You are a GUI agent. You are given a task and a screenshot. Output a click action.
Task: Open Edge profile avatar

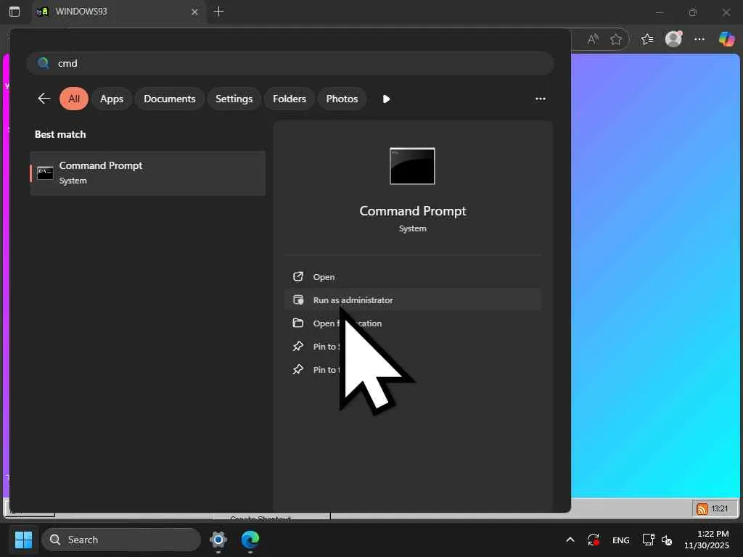coord(673,39)
